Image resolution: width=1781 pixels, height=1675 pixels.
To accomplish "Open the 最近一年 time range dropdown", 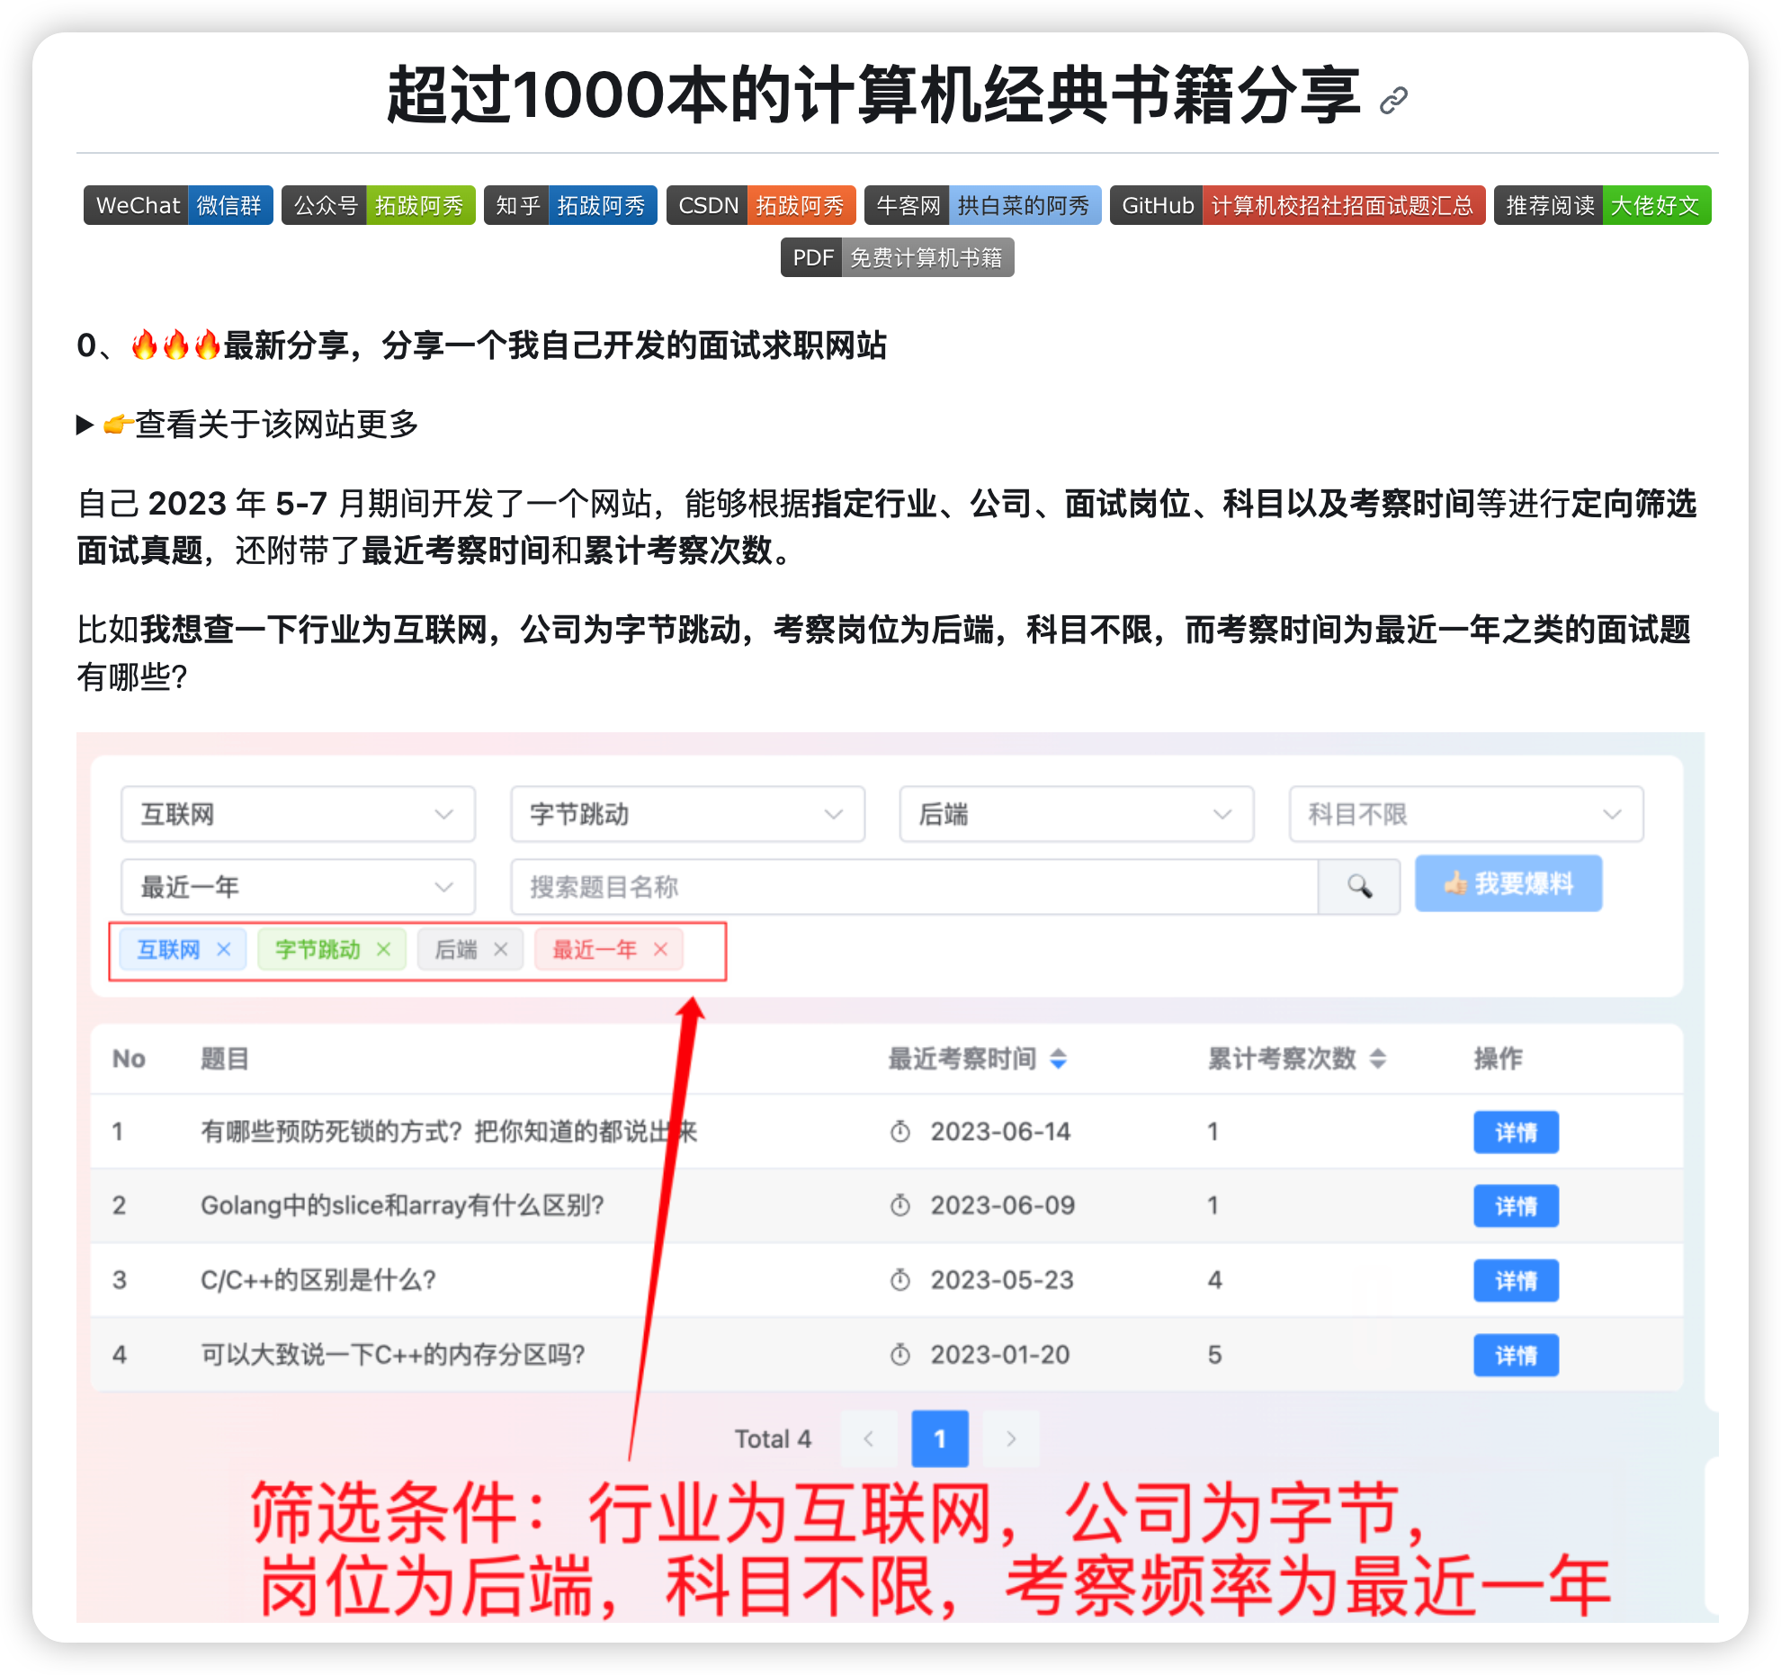I will click(298, 886).
